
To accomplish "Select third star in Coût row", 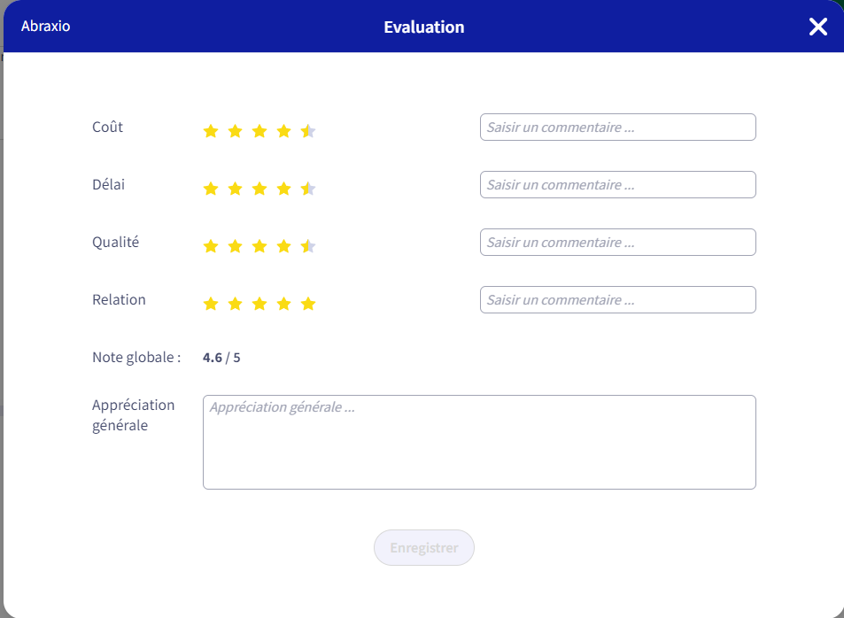I will pos(259,131).
